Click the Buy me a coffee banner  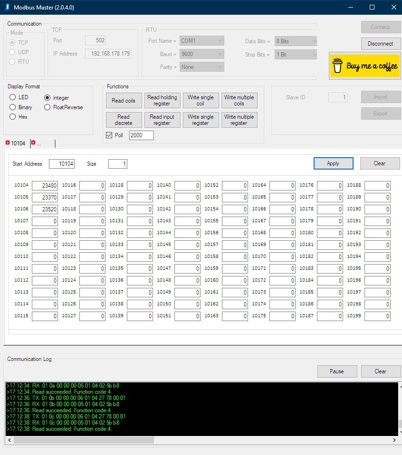pos(365,66)
